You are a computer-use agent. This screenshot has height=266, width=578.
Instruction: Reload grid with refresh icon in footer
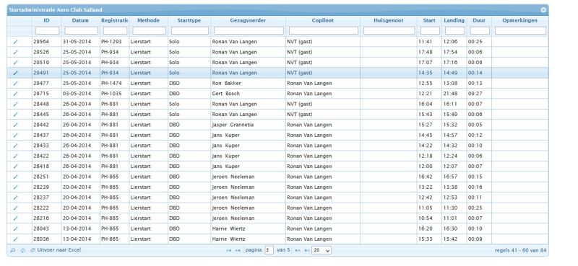coord(23,250)
